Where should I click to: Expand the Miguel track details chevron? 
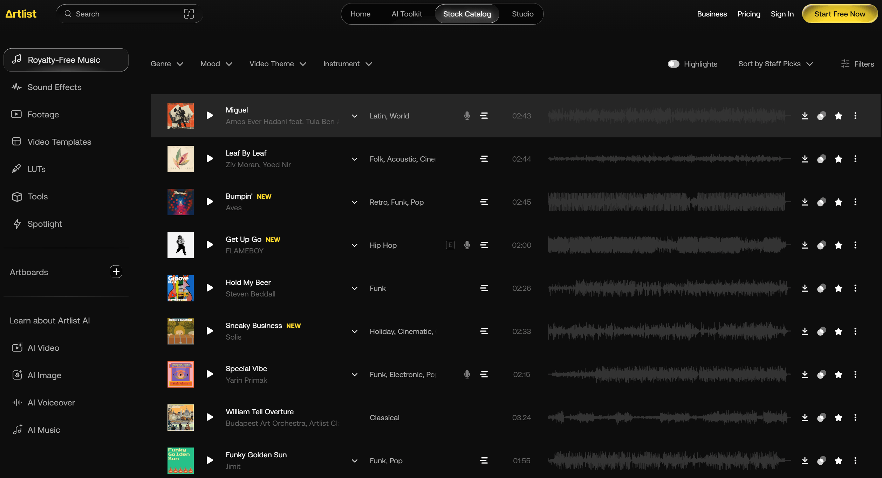click(x=354, y=116)
